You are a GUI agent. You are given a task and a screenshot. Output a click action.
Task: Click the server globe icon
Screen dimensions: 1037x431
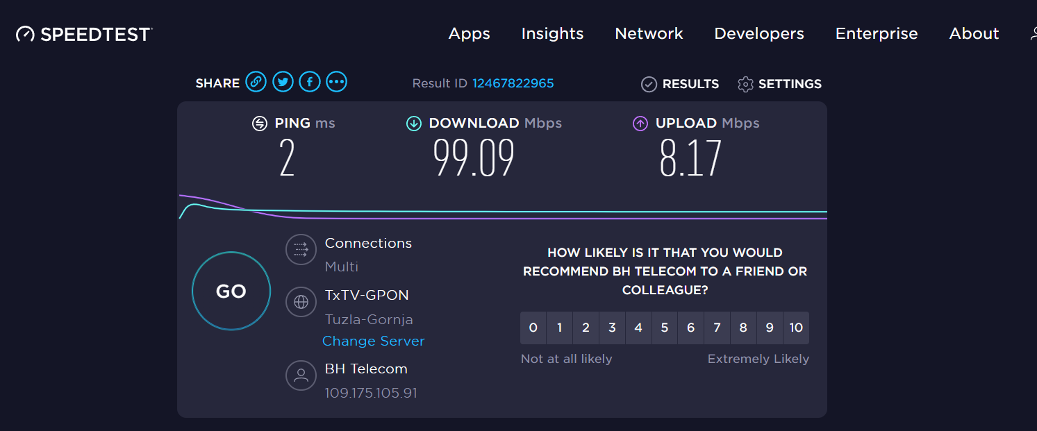point(301,302)
